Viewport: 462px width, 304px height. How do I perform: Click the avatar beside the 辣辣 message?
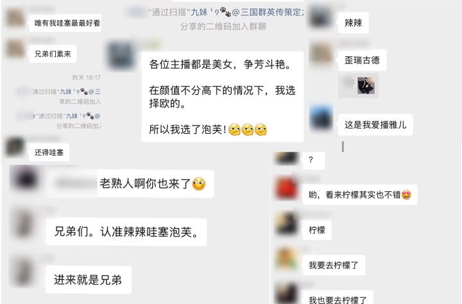(x=321, y=17)
